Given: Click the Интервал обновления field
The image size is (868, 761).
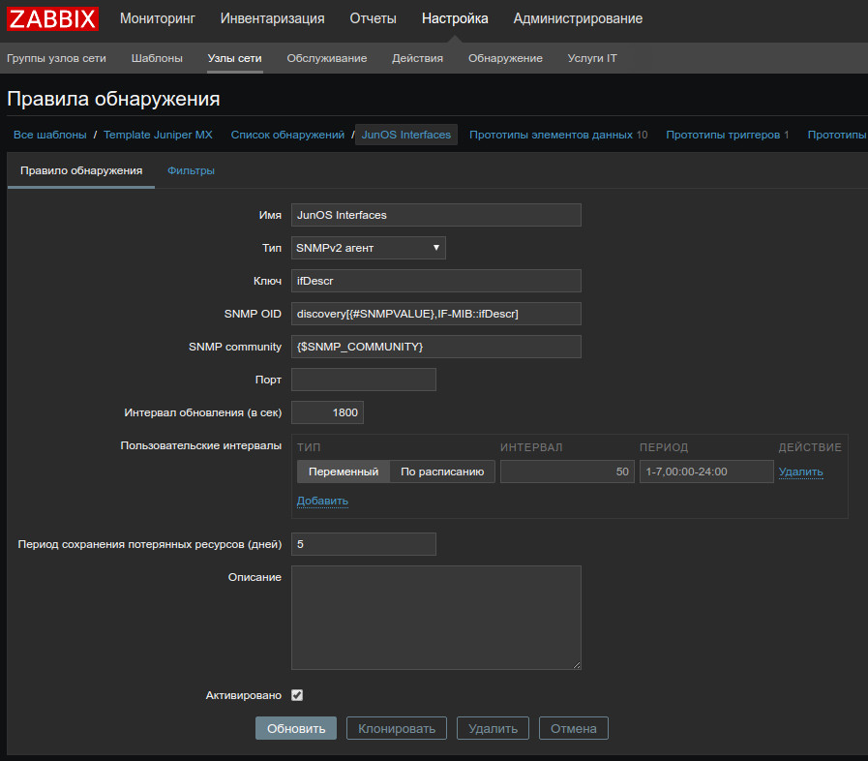Looking at the screenshot, I should (x=327, y=412).
